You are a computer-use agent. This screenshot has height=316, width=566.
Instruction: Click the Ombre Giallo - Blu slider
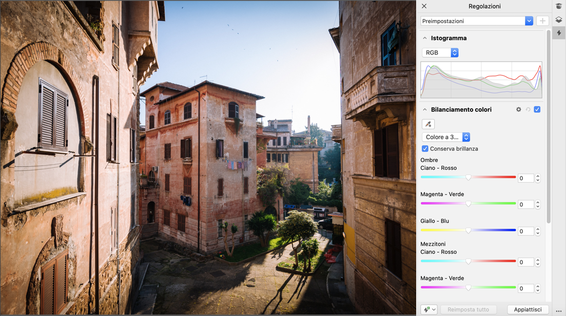point(468,230)
